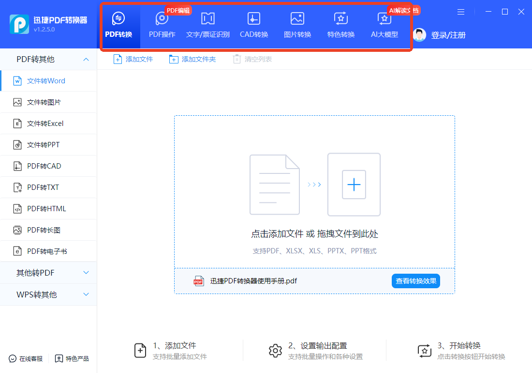Open the PDF操作 tab icon
532x373 pixels.
162,18
